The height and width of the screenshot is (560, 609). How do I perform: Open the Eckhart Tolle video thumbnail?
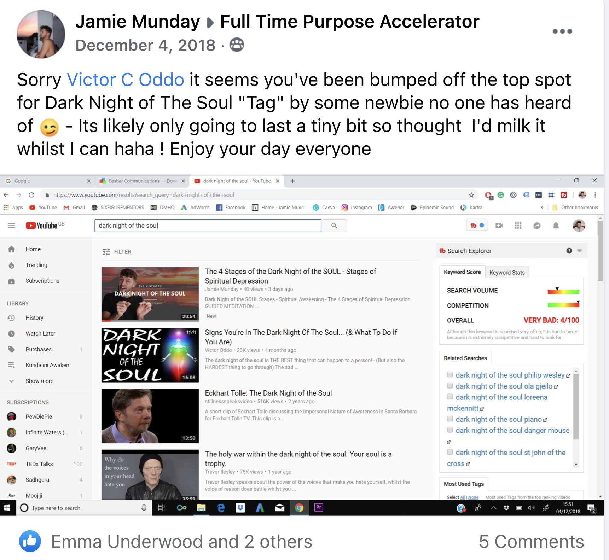coord(150,416)
